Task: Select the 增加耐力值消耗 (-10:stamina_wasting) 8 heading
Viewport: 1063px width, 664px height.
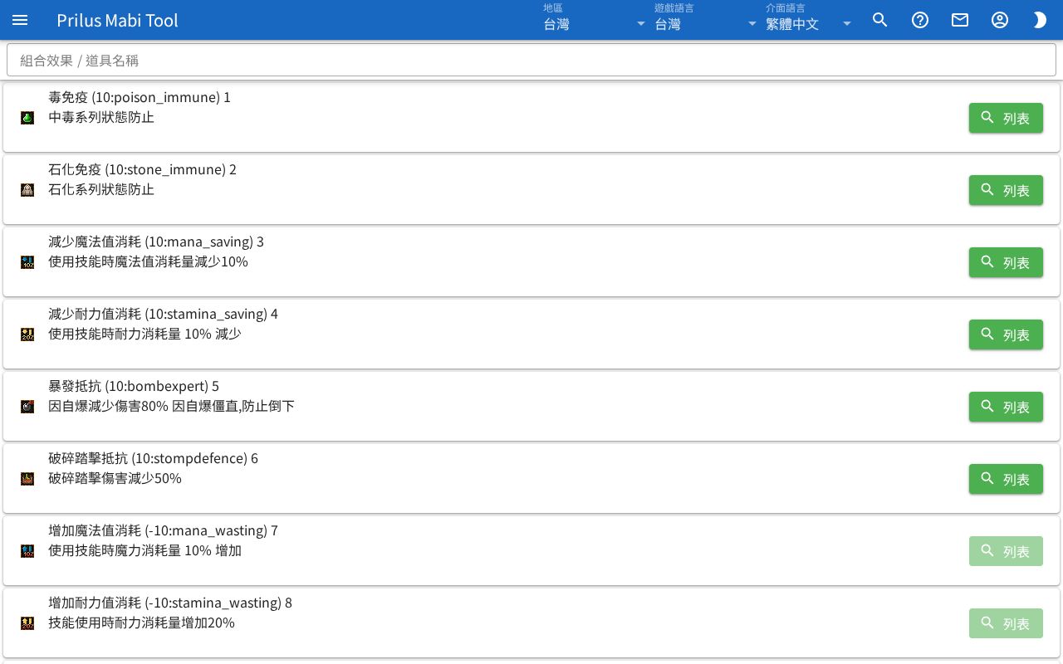Action: [170, 603]
